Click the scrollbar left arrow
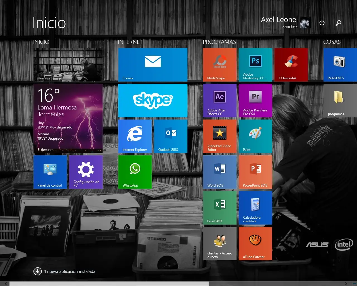 pyautogui.click(x=6, y=284)
